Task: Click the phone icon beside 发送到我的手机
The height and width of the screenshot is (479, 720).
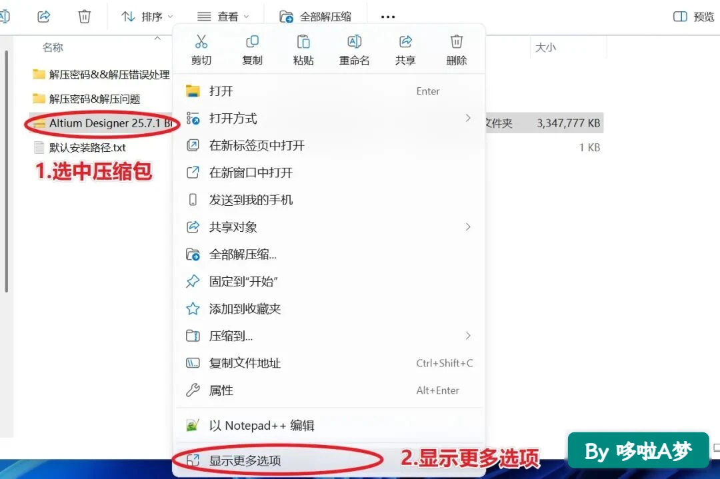Action: [193, 200]
